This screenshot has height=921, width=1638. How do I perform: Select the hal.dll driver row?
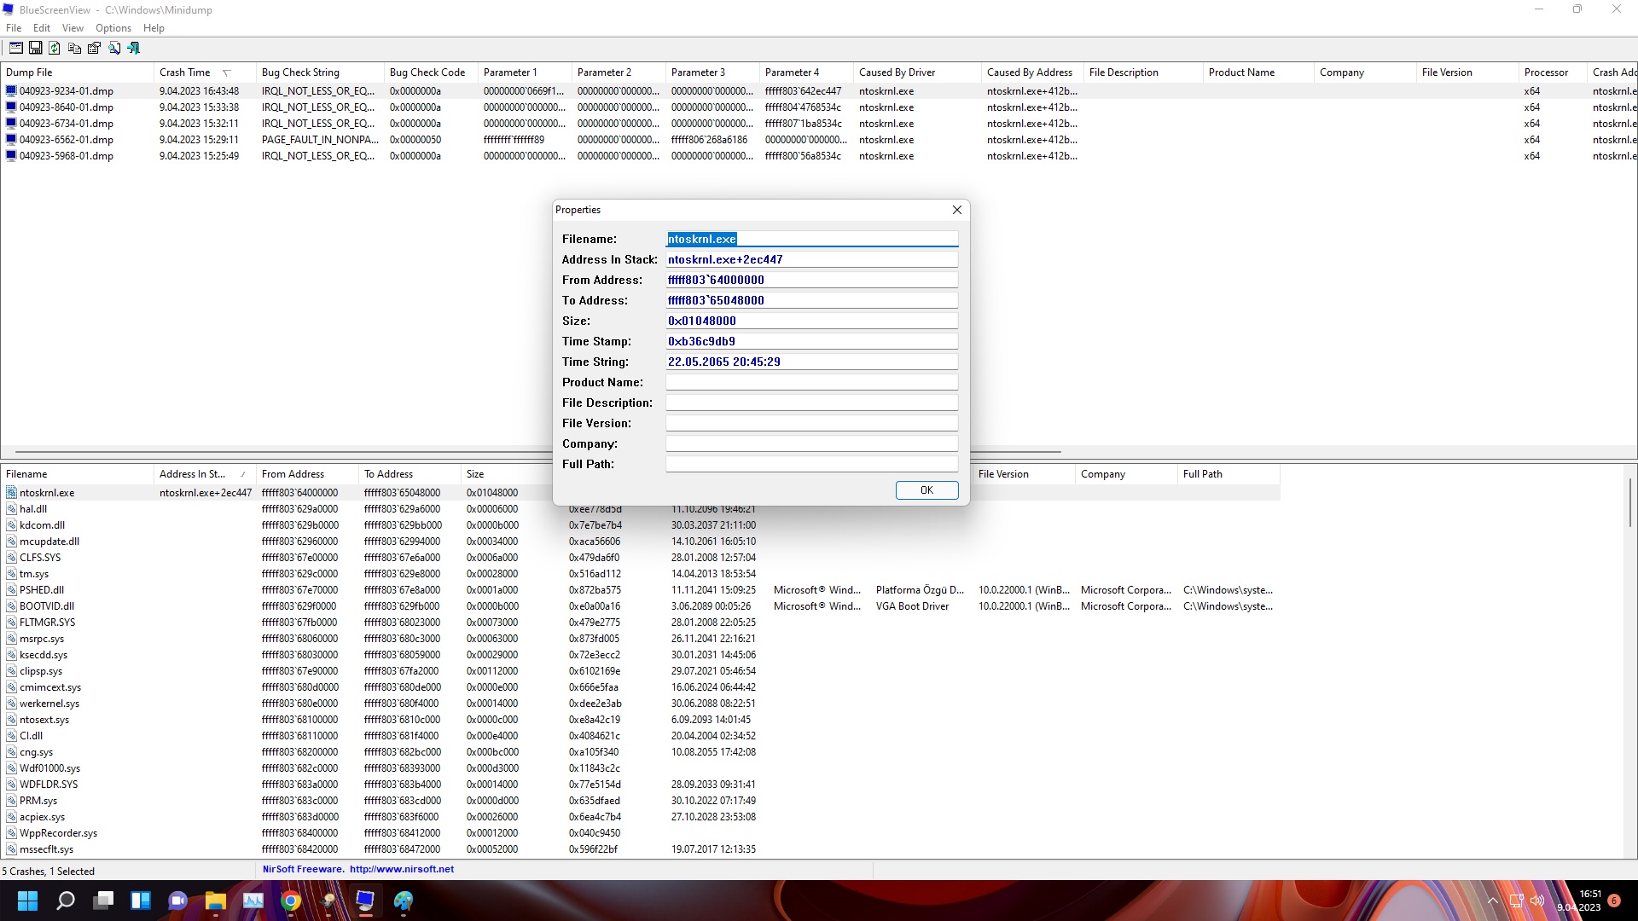pos(33,509)
